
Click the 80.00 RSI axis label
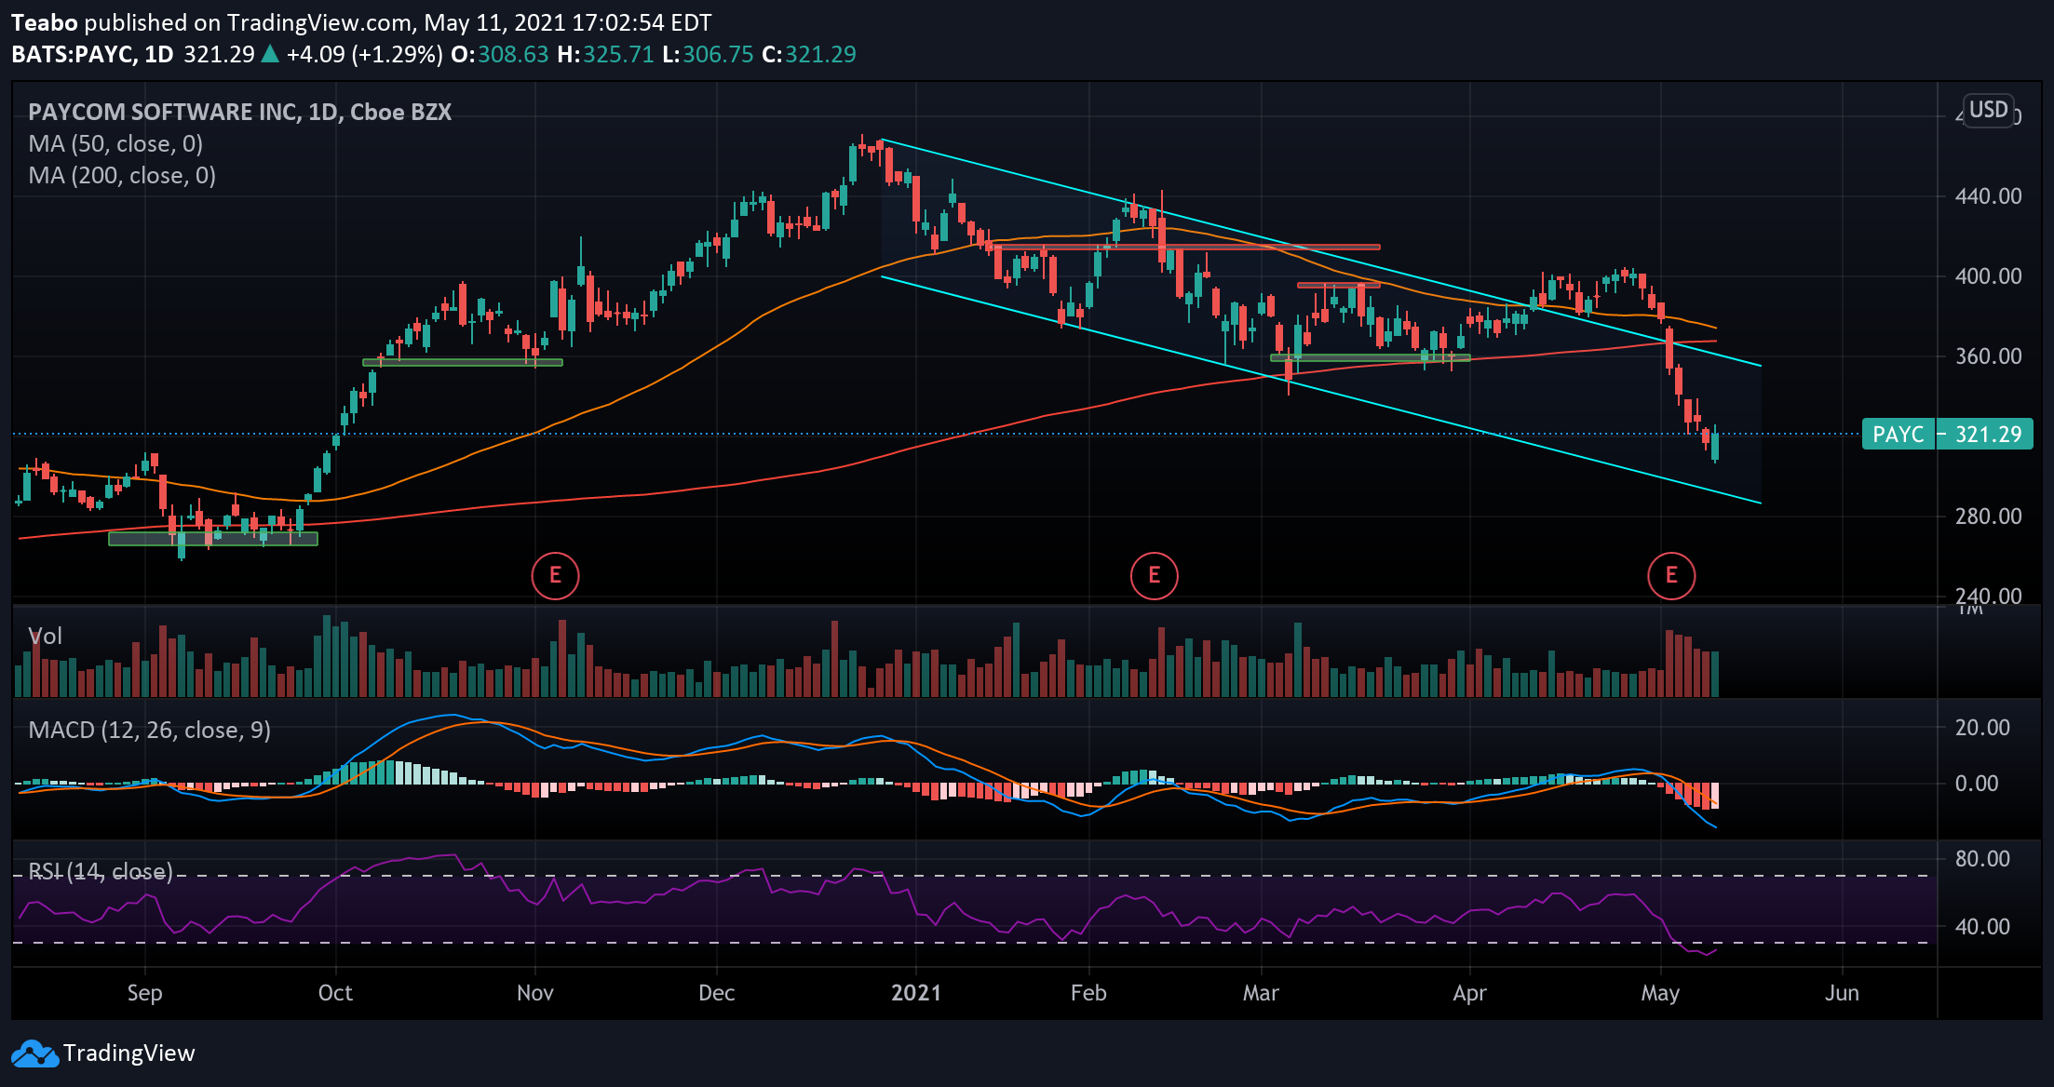click(x=1982, y=859)
